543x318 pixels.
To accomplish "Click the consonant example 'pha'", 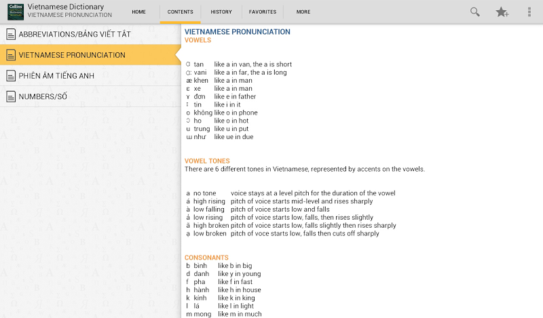I will [x=200, y=281].
